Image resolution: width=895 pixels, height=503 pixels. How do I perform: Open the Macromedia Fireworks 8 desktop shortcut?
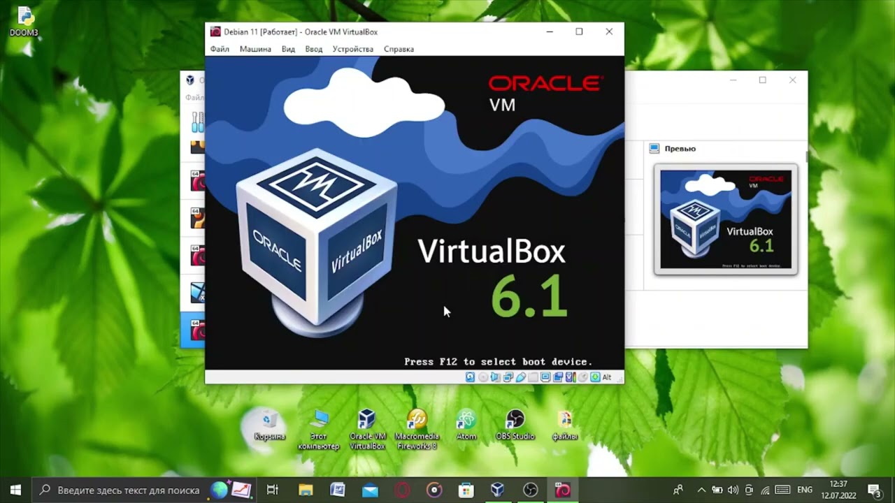coord(417,429)
